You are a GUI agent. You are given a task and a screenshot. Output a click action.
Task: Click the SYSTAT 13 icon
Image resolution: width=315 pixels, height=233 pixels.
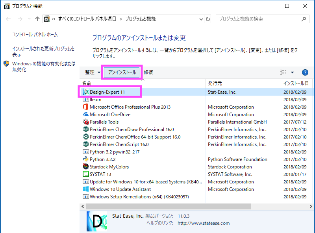pos(86,174)
